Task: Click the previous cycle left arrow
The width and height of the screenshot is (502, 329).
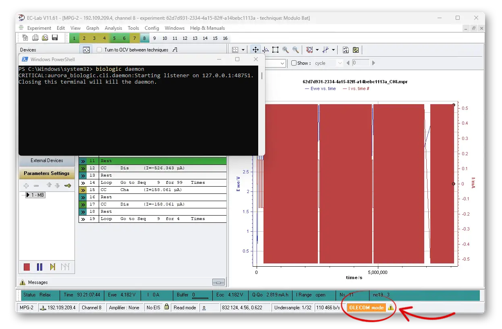Action: point(348,63)
